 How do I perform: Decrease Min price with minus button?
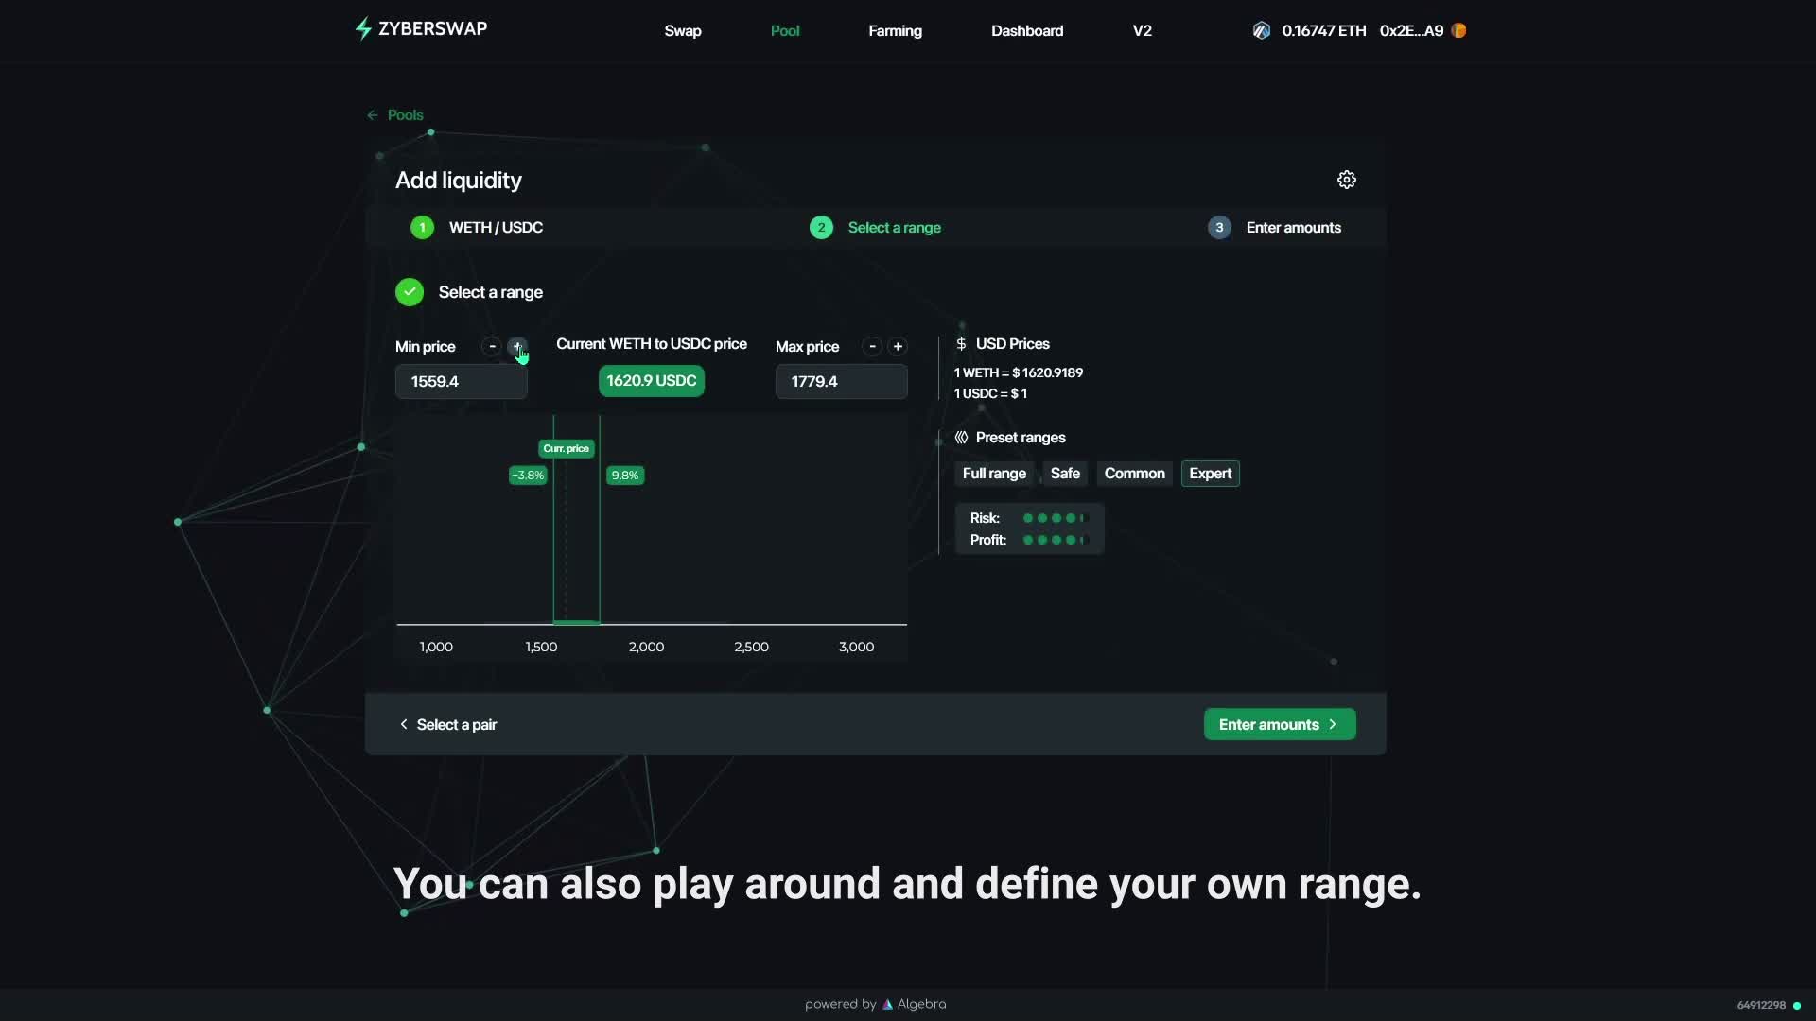[x=492, y=346]
